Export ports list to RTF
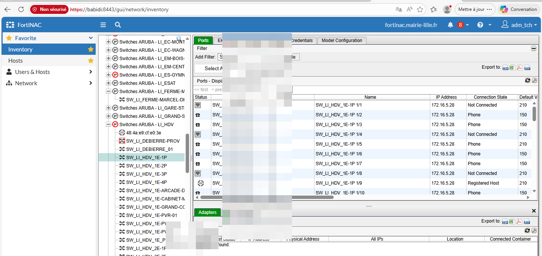Image resolution: width=542 pixels, height=256 pixels. click(x=527, y=68)
